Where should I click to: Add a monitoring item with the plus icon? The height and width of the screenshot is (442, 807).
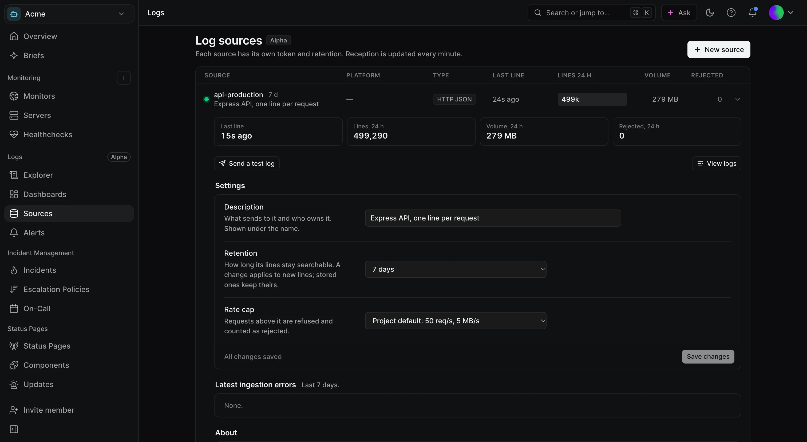(124, 78)
